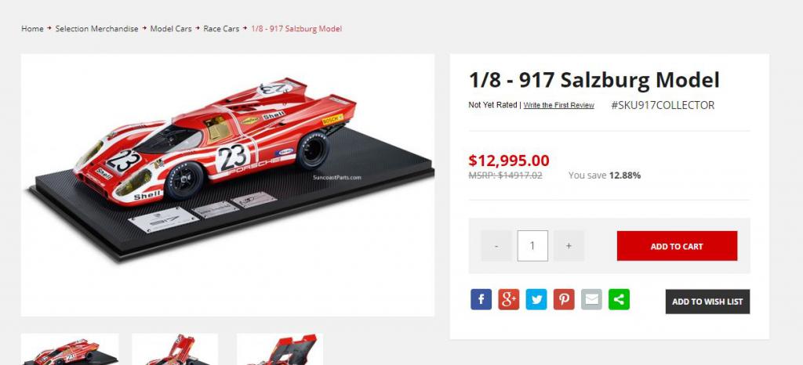Navigate to Race Cars breadcrumb
This screenshot has height=365, width=803.
tap(221, 29)
